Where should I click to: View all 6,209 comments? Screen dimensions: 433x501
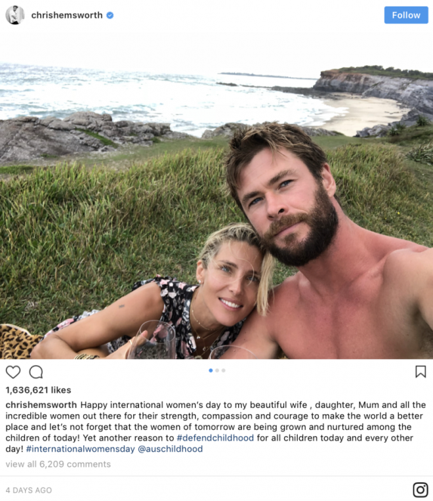[x=58, y=464]
